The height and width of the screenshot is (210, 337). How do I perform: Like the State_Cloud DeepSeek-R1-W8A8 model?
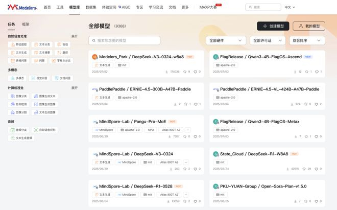(x=317, y=169)
